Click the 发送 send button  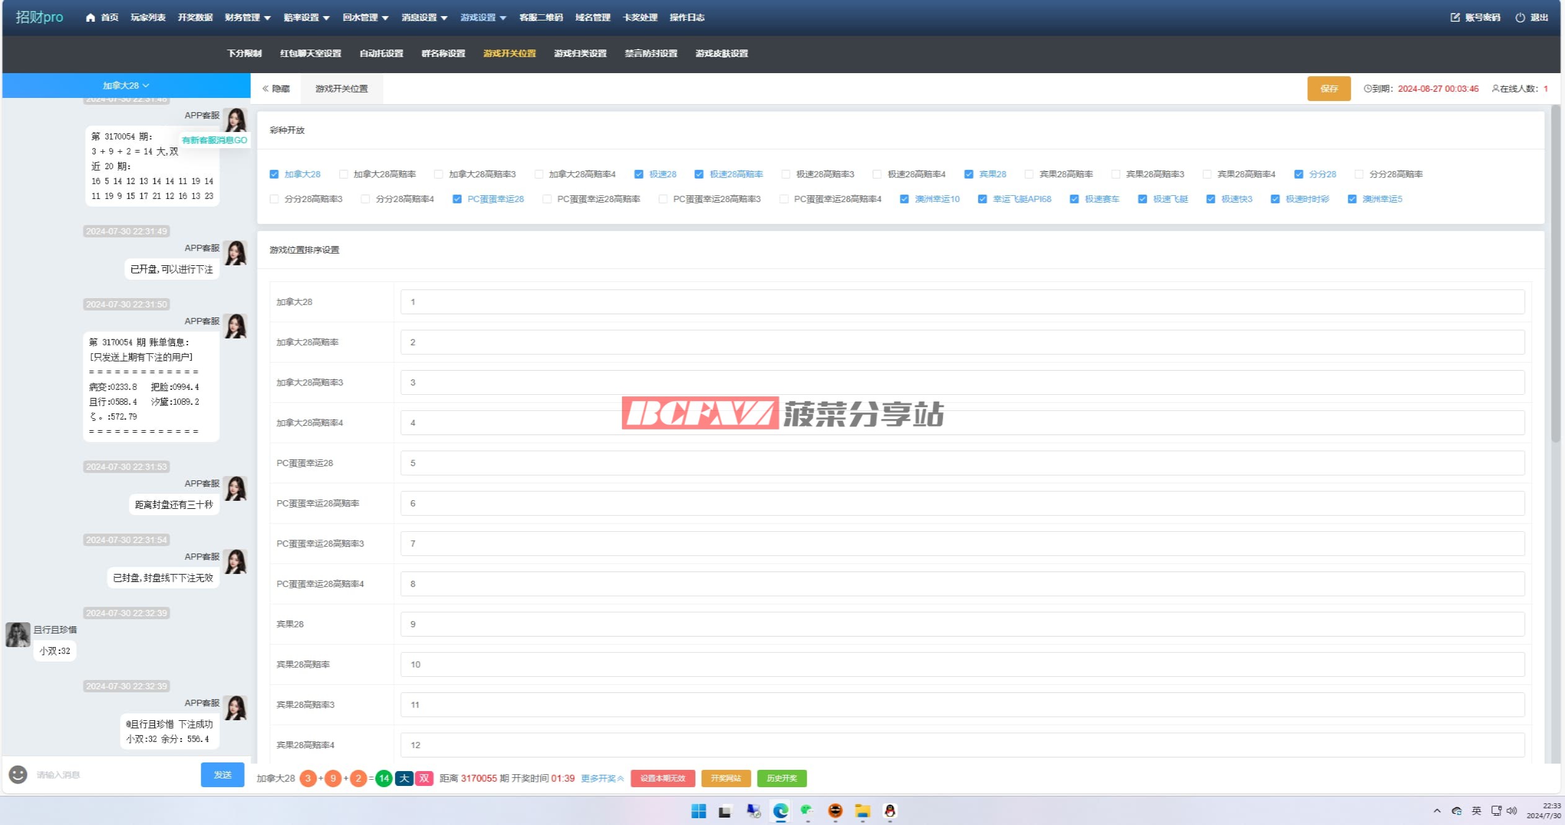(222, 775)
